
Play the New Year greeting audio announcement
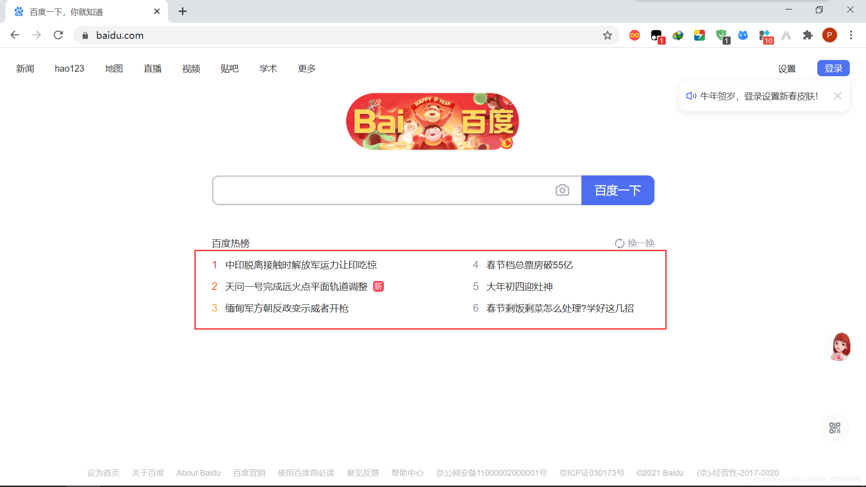pyautogui.click(x=690, y=96)
